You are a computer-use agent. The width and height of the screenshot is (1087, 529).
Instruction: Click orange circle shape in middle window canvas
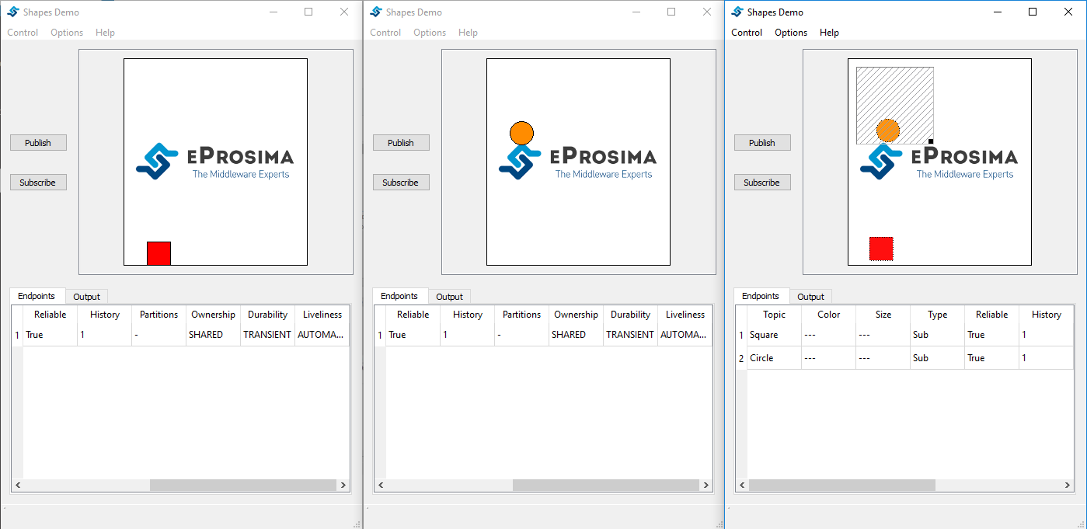click(521, 133)
